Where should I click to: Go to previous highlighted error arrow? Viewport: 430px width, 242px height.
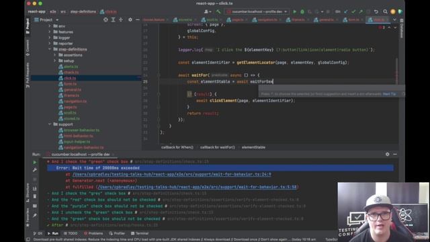tap(389, 28)
